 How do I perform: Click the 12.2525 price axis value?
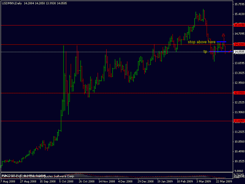coord(240,102)
